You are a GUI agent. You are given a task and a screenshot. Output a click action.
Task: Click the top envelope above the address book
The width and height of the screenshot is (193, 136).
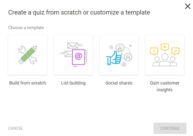(x=72, y=45)
